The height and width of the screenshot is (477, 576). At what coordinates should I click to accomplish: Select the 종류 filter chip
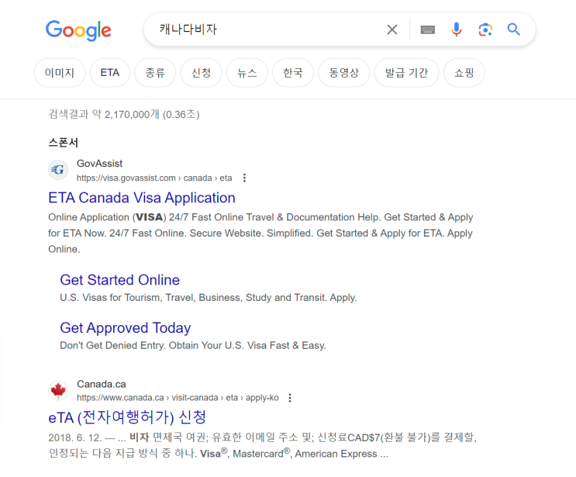click(155, 73)
